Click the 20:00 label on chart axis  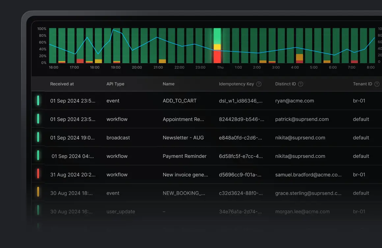pyautogui.click(x=137, y=67)
